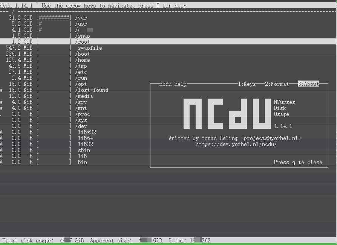Click the empty usage bar beside /snap

coord(54,36)
